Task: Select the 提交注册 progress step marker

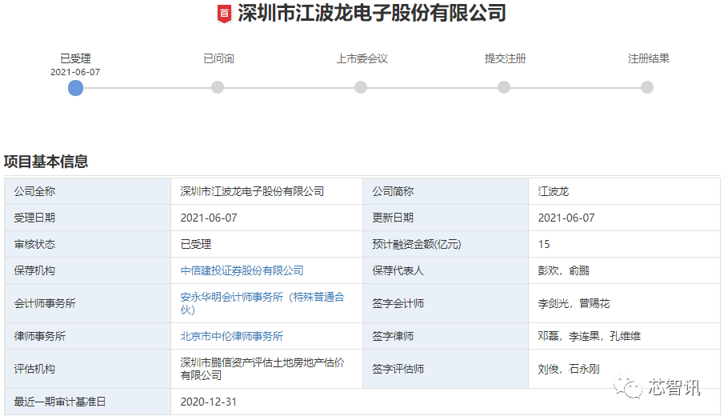Action: pos(504,87)
